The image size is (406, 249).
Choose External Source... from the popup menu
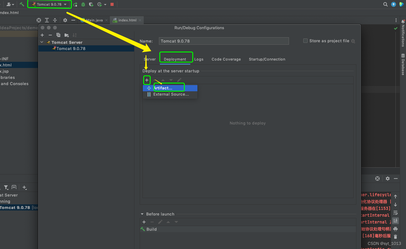click(x=170, y=94)
